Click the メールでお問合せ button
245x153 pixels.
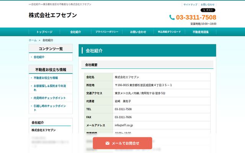click(x=122, y=143)
